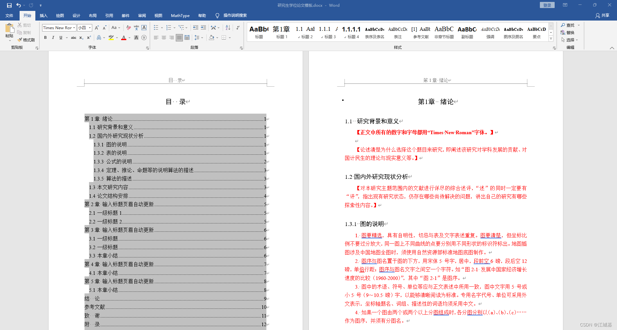617x330 pixels.
Task: Click the line and paragraph spacing icon
Action: point(197,38)
